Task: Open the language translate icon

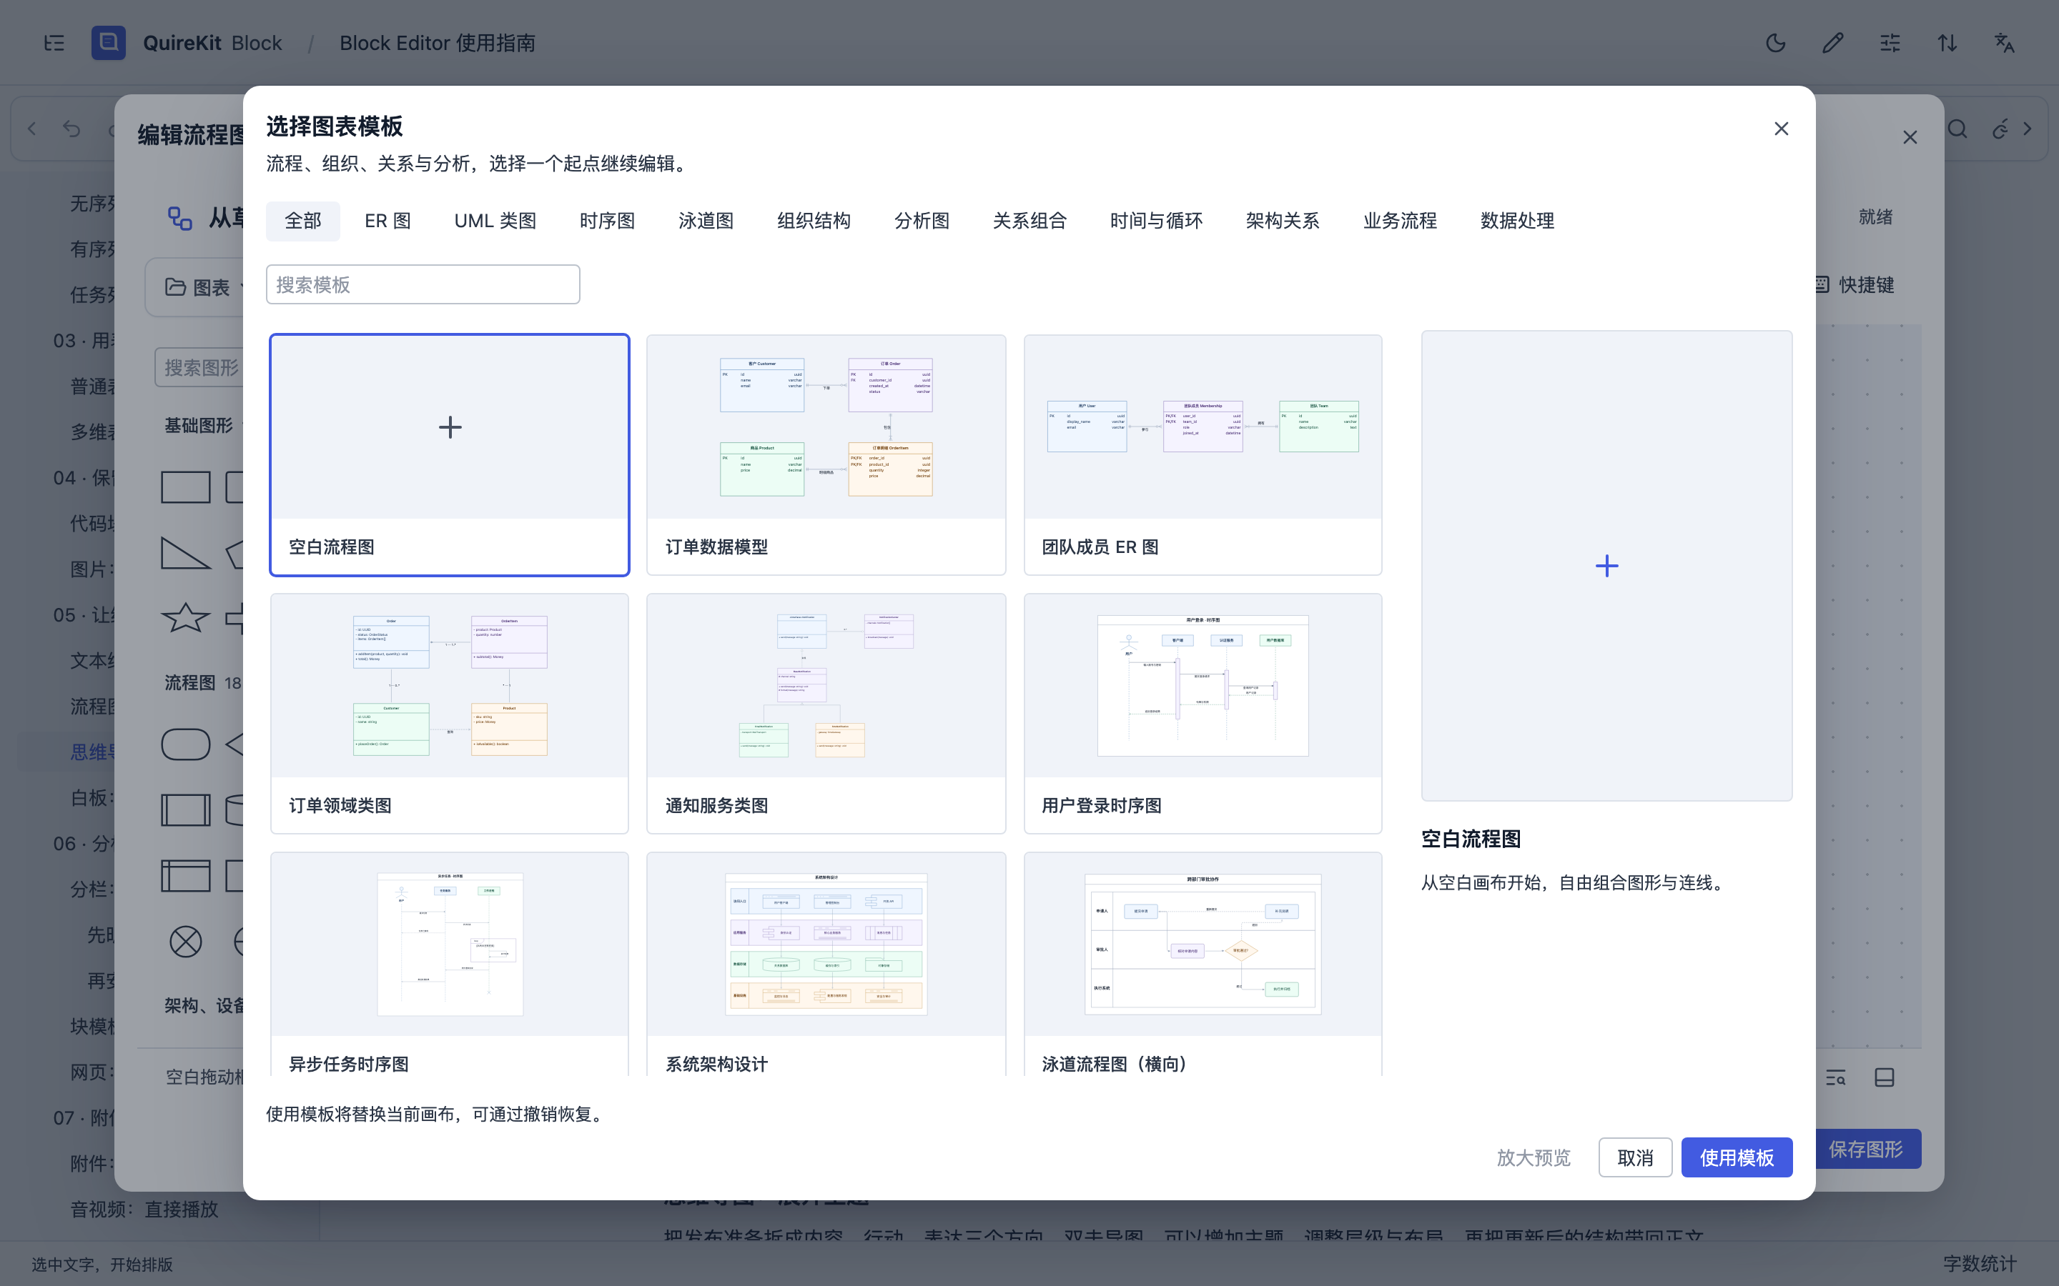Action: tap(2005, 43)
